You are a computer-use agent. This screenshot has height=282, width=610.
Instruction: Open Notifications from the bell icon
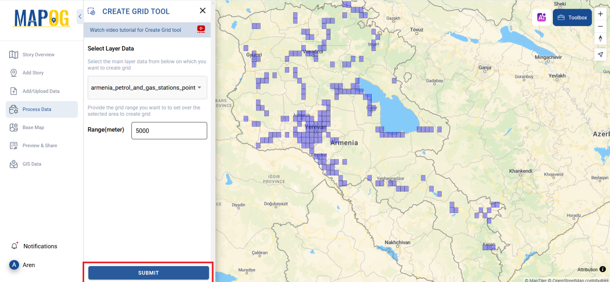click(x=15, y=246)
